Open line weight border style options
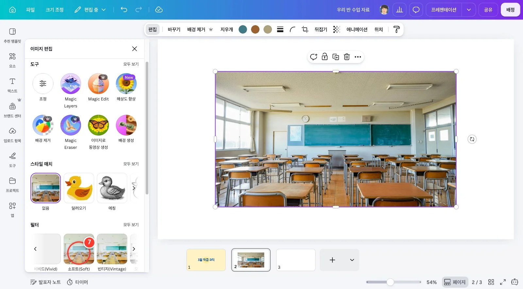Image resolution: width=523 pixels, height=289 pixels. click(280, 29)
